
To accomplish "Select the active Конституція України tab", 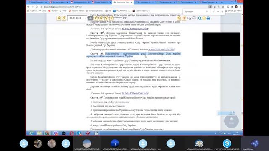I will [123, 2].
